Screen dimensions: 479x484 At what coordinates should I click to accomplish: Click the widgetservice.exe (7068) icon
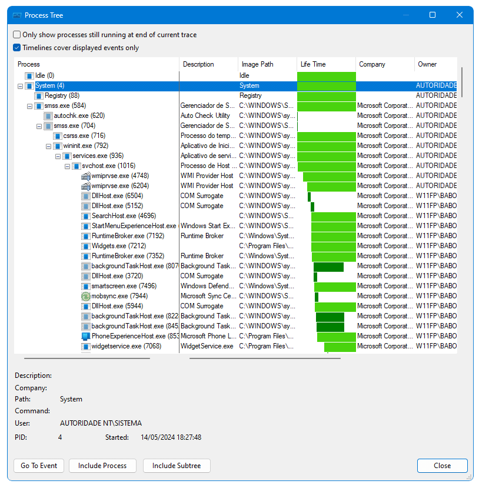(x=86, y=347)
